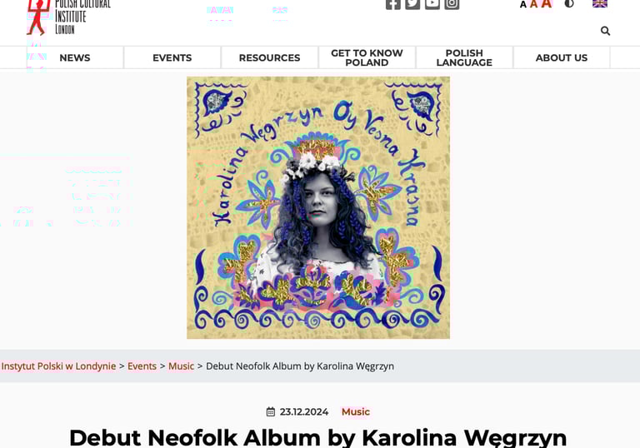Follow the Music breadcrumb link
Image resolution: width=640 pixels, height=448 pixels.
pos(181,366)
